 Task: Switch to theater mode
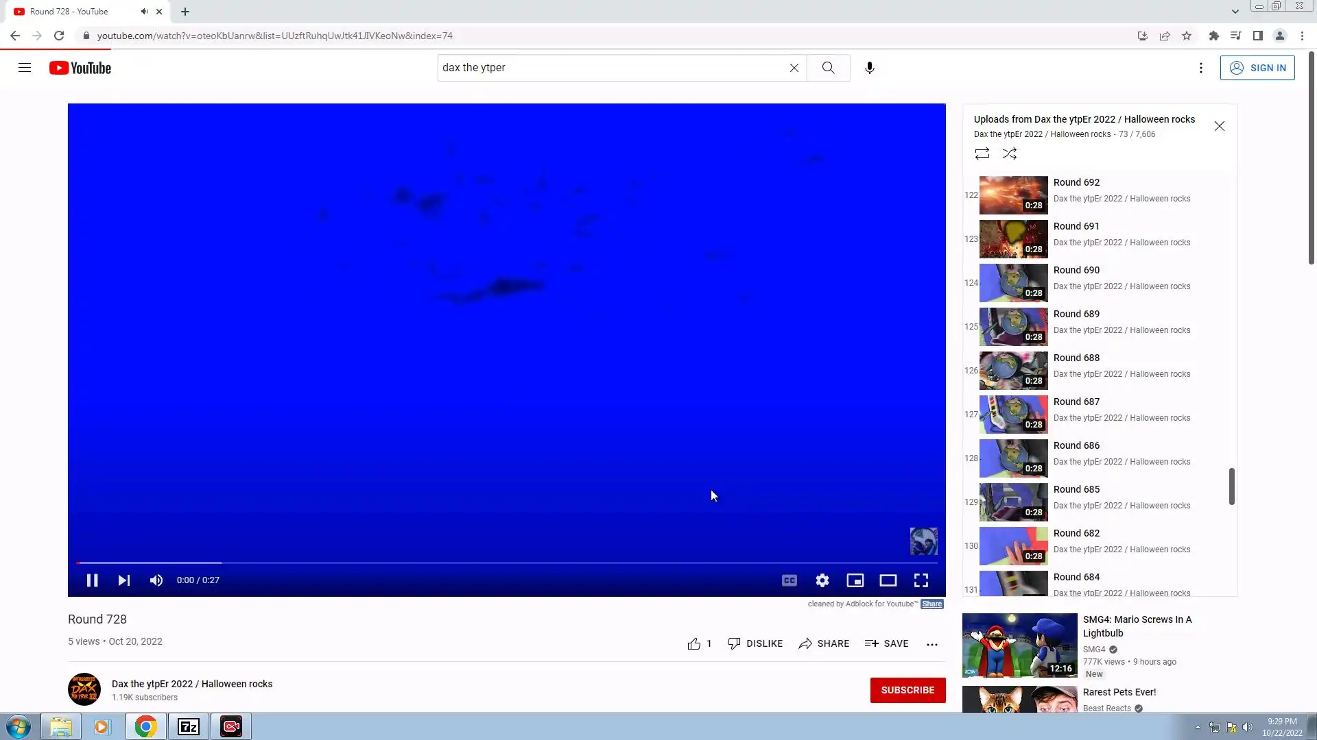pyautogui.click(x=888, y=580)
